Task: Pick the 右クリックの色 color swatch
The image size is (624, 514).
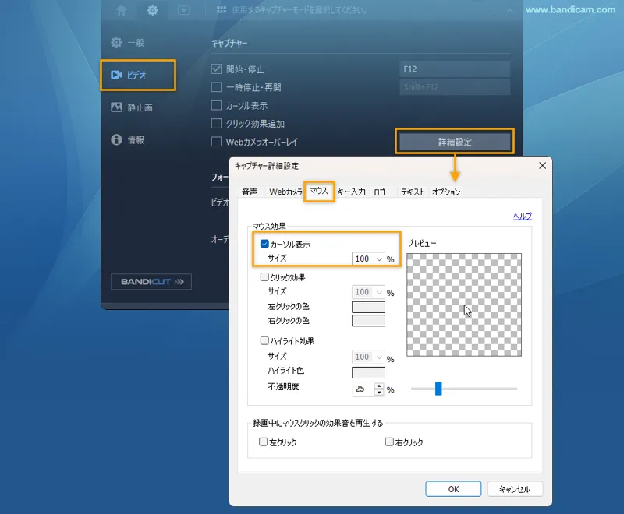Action: coord(368,321)
